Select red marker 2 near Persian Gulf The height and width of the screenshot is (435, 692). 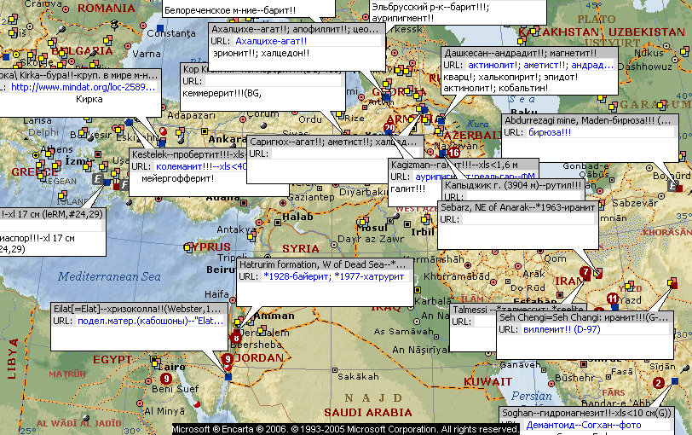(x=658, y=382)
